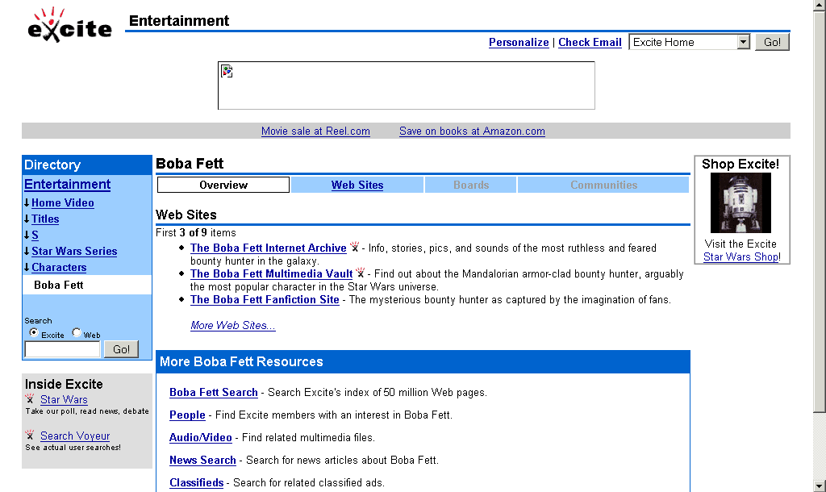Screen dimensions: 826x492
Task: Open the Boards tab
Action: pos(471,185)
